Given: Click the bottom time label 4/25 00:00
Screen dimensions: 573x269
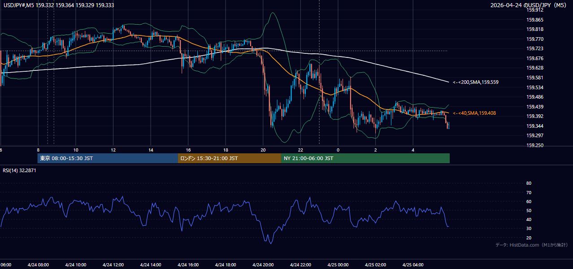Looking at the screenshot, I should click(338, 265).
